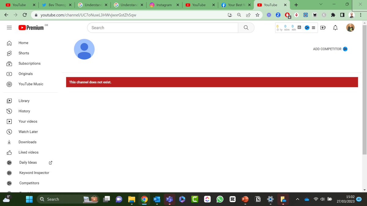
Task: Open the vidIQ three-line menu
Action: pyautogui.click(x=313, y=27)
